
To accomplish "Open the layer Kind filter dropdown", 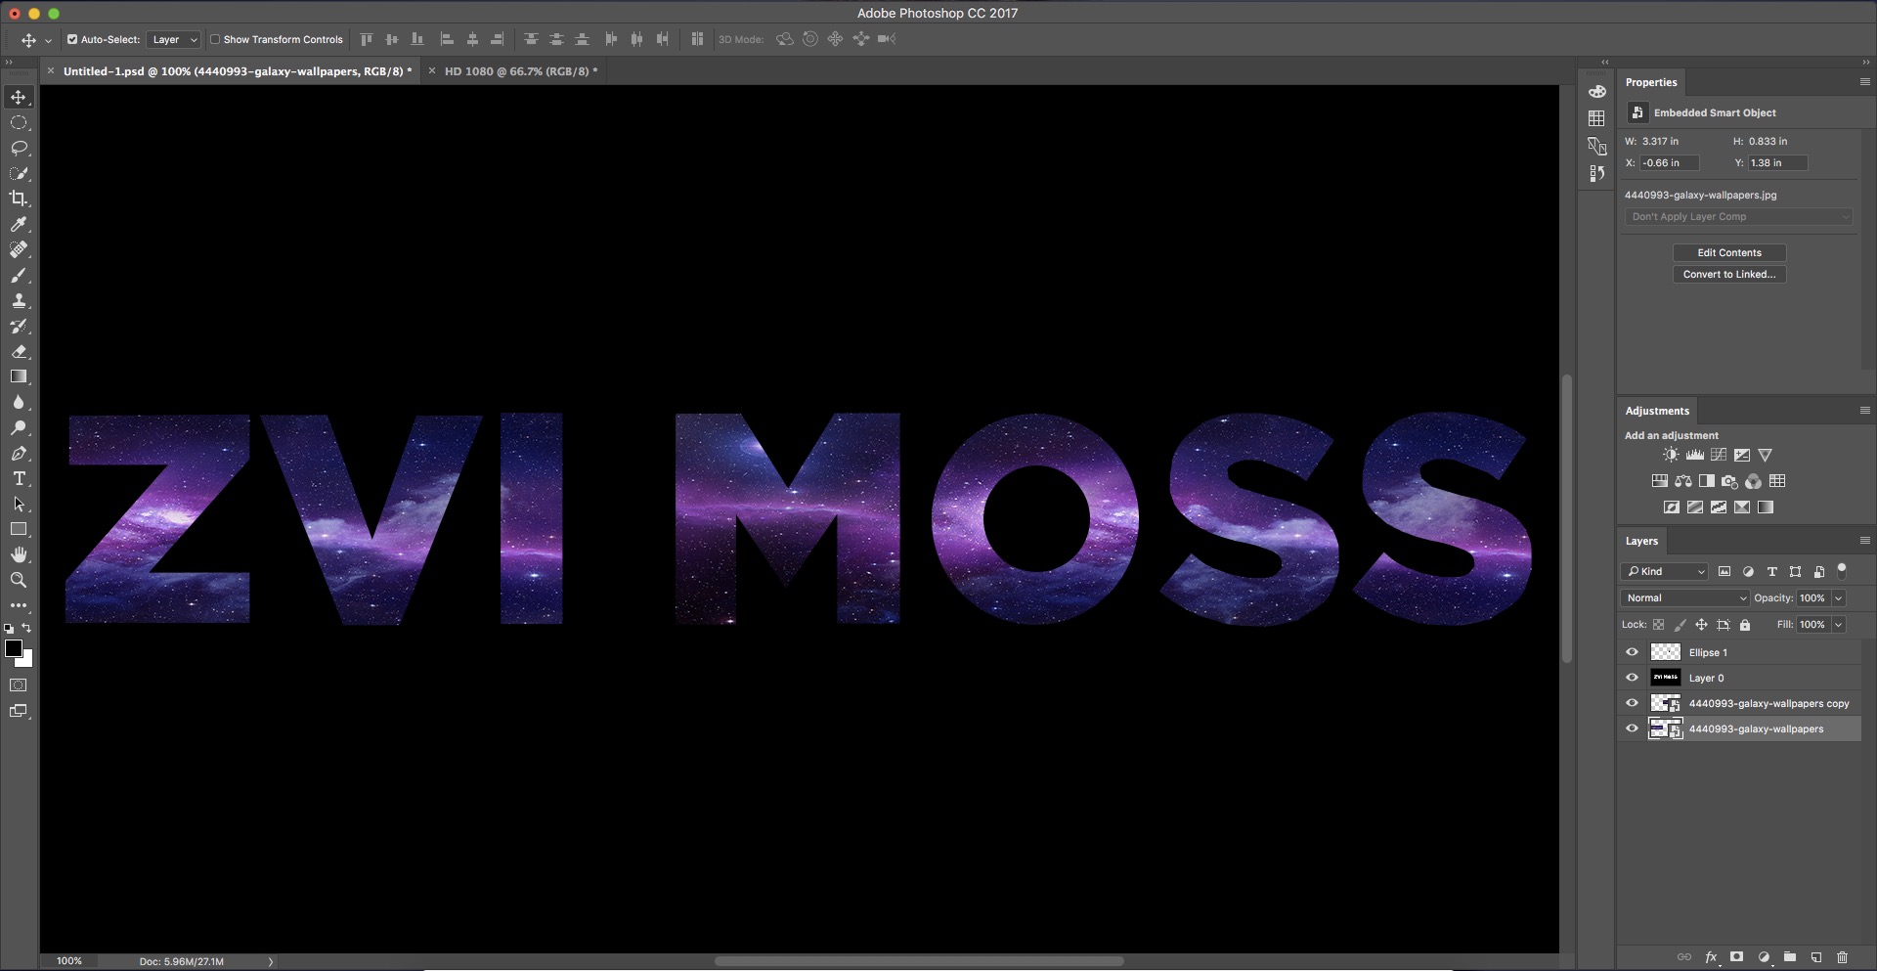I will [x=1664, y=572].
